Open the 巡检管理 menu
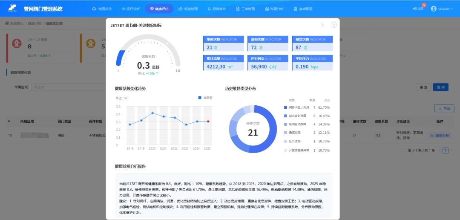Image resolution: width=460 pixels, height=220 pixels. pyautogui.click(x=188, y=9)
